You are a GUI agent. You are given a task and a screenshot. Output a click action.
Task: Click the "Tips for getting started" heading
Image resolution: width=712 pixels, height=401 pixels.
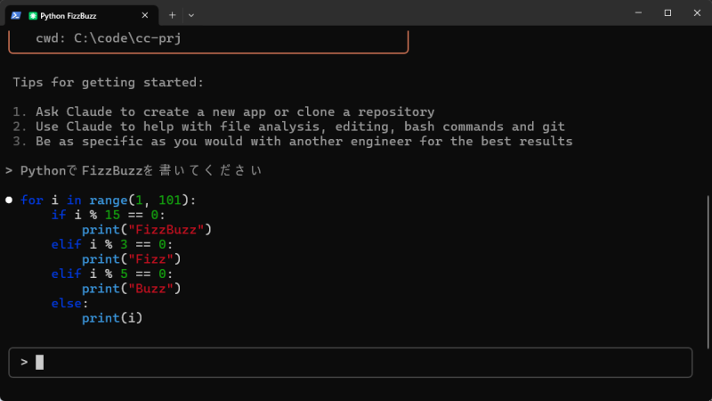tap(108, 83)
